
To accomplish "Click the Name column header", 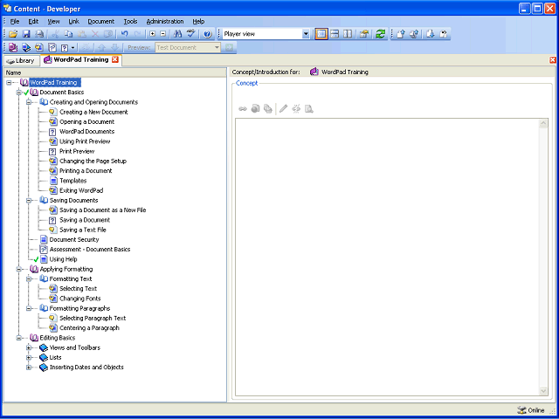I will point(114,72).
